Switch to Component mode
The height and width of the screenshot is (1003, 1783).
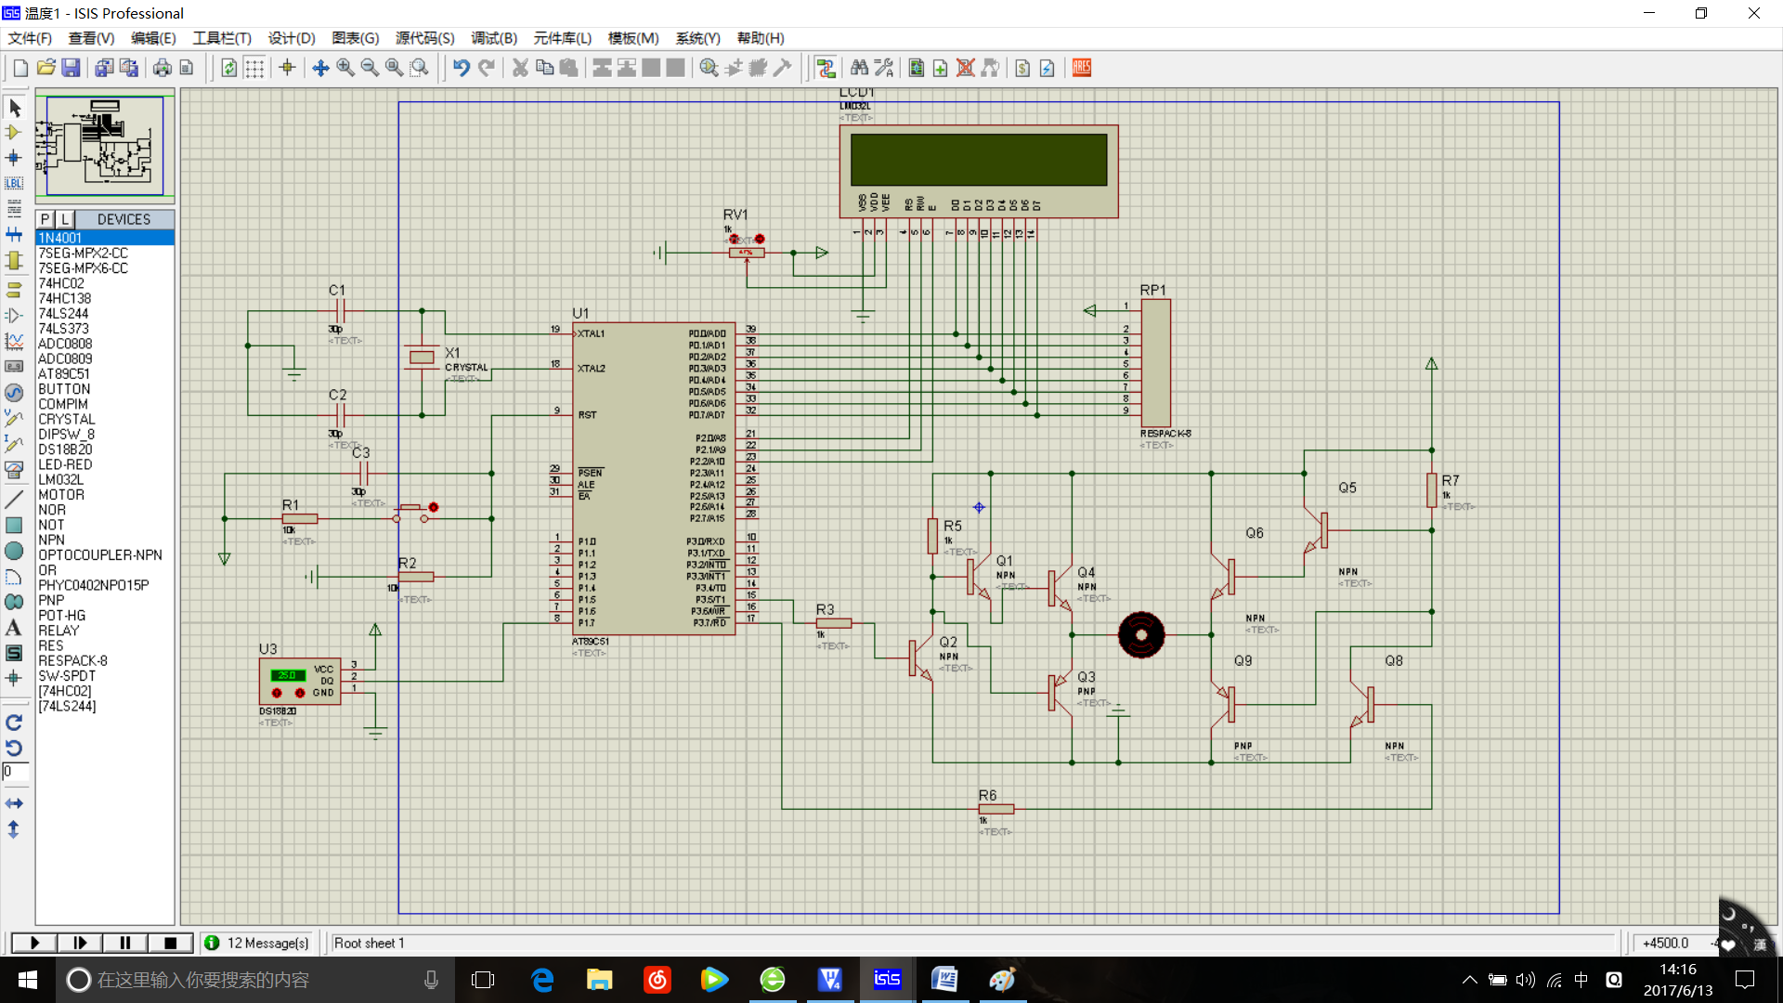(14, 133)
